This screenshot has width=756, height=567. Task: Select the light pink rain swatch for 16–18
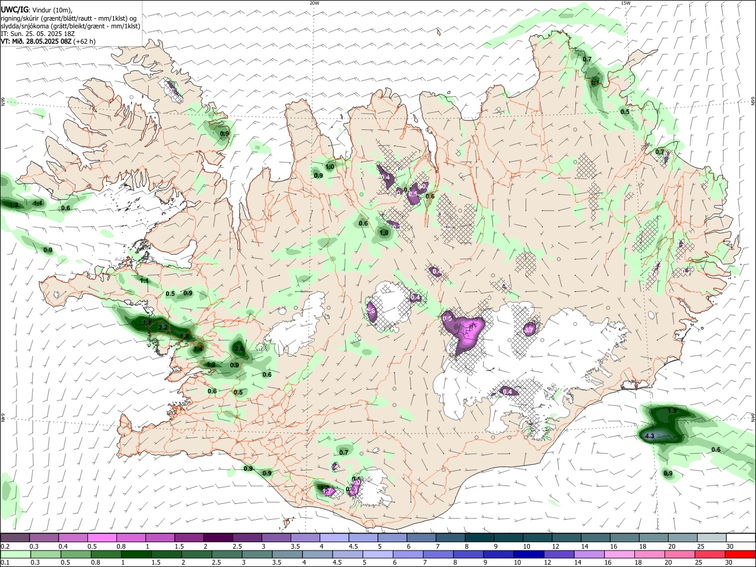click(618, 553)
